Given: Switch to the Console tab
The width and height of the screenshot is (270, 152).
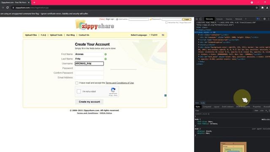Looking at the screenshot, I should [x=219, y=19].
